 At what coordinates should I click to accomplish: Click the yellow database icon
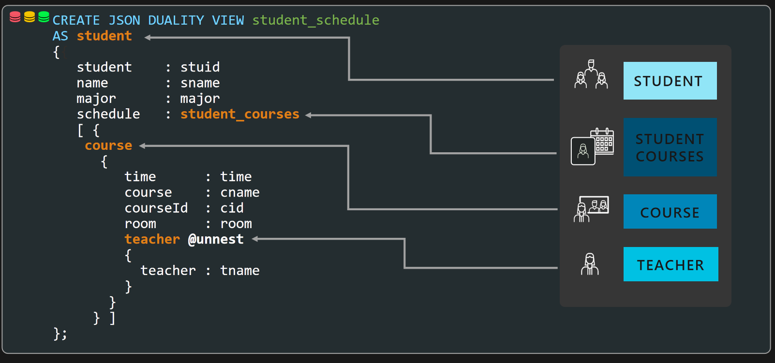coord(30,17)
